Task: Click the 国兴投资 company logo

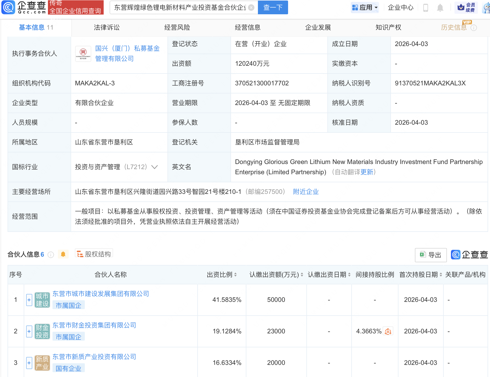Action: click(83, 54)
